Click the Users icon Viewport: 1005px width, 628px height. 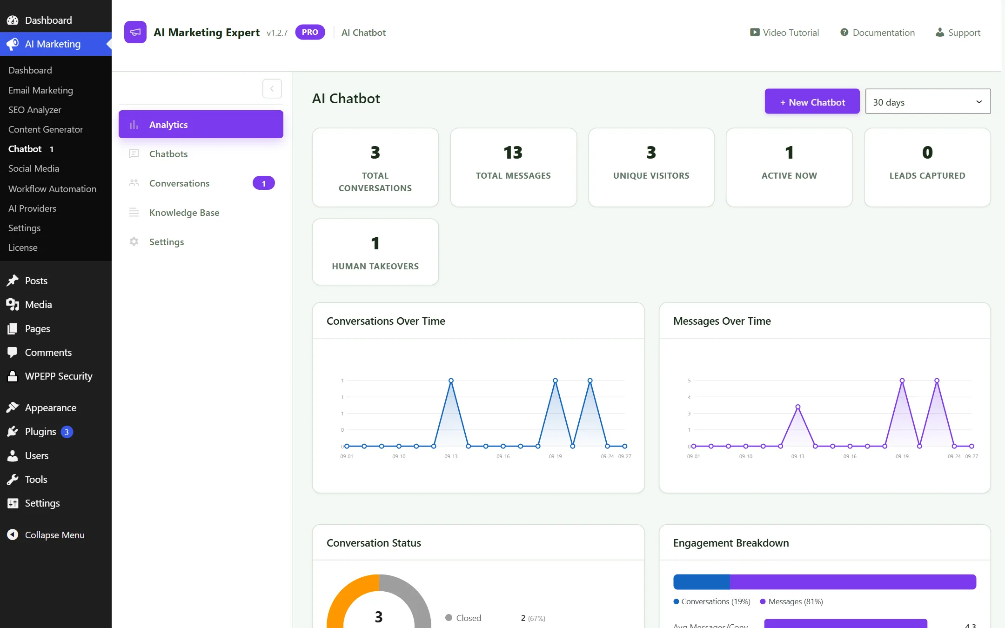13,455
